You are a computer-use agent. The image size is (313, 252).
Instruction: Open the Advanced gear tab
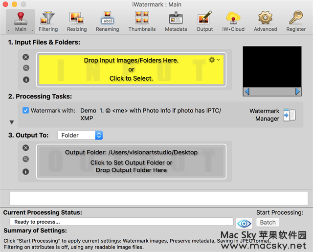[265, 22]
